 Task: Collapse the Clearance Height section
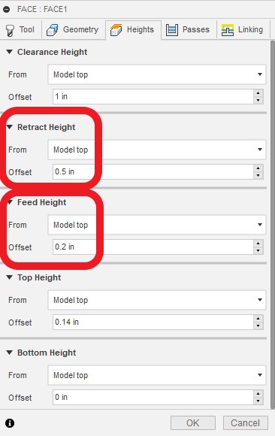coord(10,52)
